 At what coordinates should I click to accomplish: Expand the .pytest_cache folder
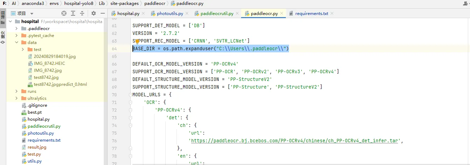tap(16, 36)
